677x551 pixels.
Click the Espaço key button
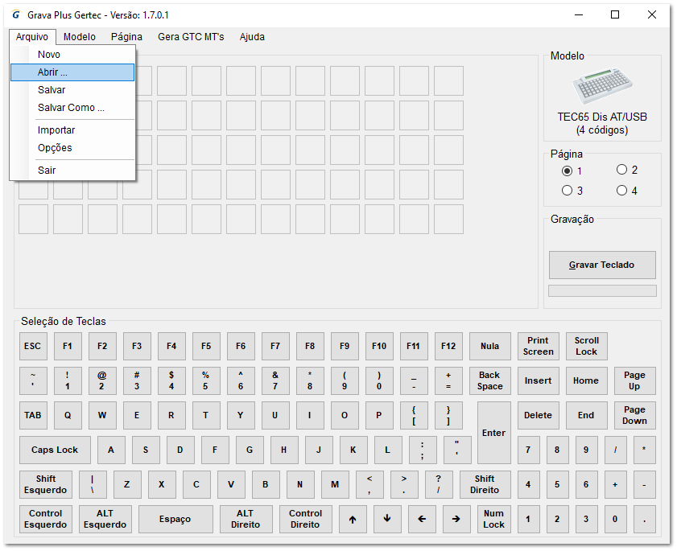[175, 519]
